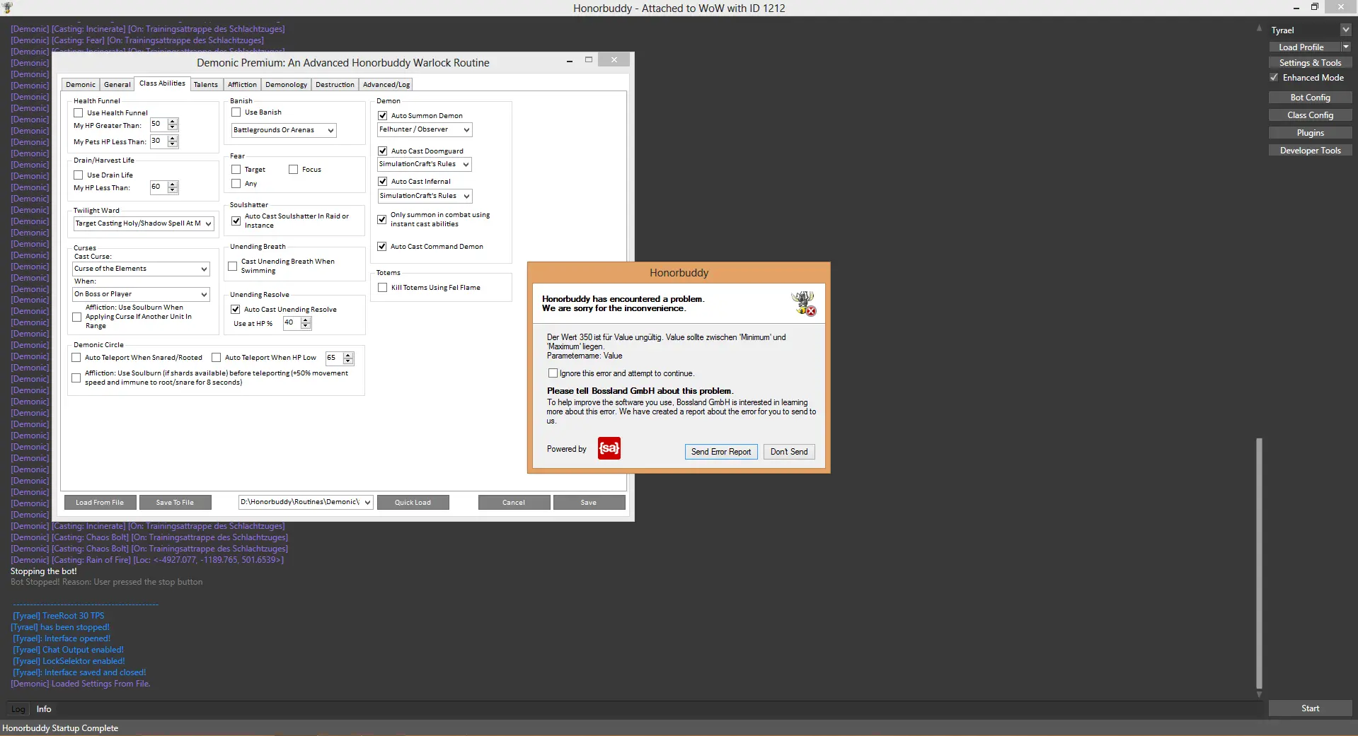Toggle Auto Cast Command Demon
The image size is (1358, 736).
383,246
